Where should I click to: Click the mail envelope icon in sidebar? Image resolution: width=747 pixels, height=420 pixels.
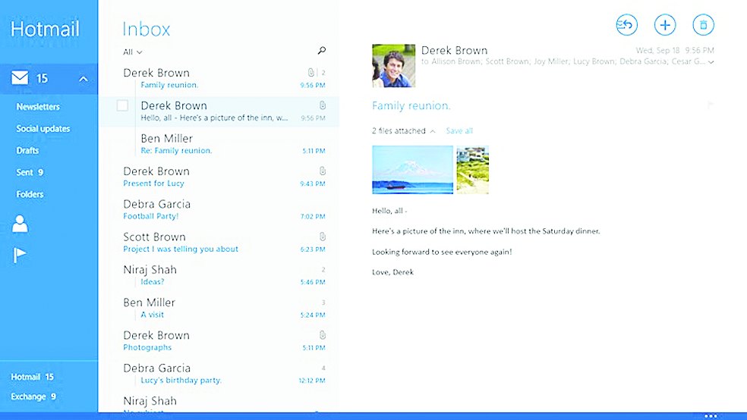(20, 78)
